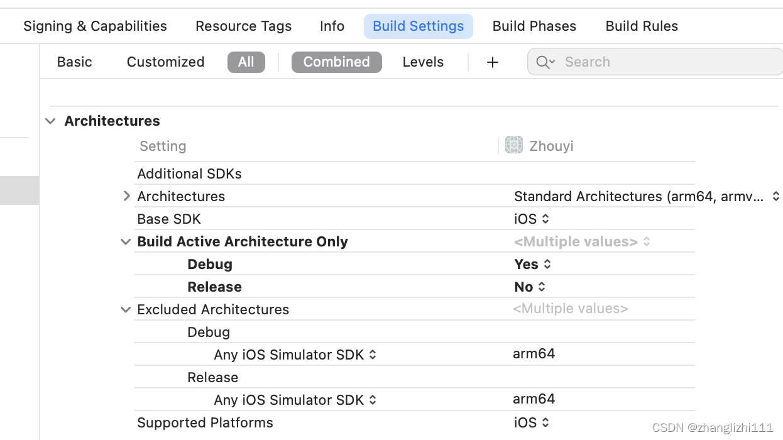Show only Customized build settings
Viewport: 783px width, 440px height.
click(x=165, y=62)
